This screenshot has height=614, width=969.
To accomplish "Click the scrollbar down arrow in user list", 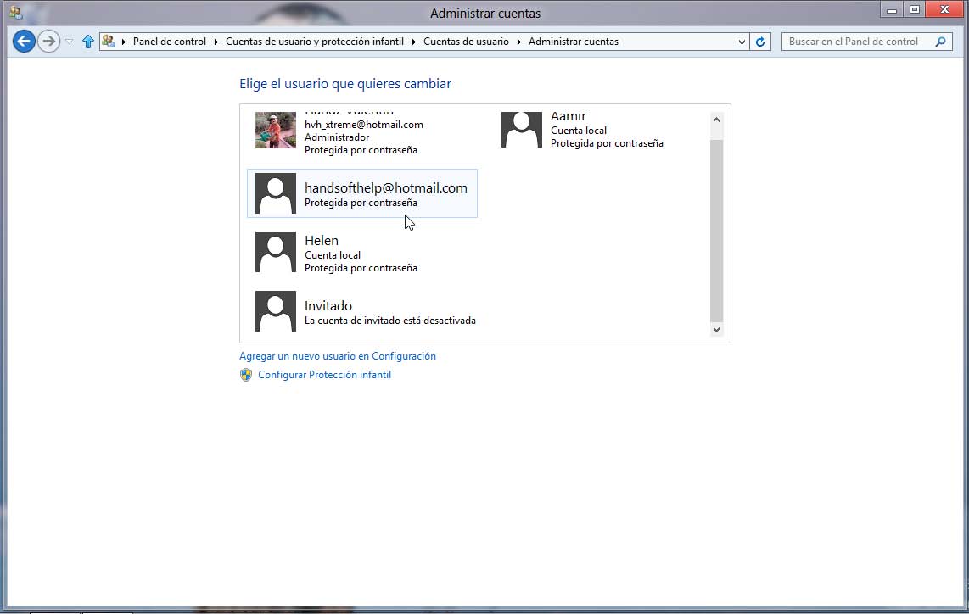I will (x=716, y=329).
